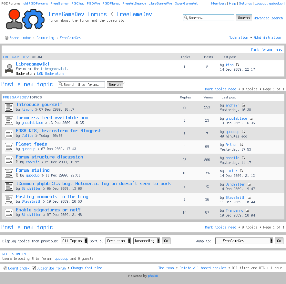Open the Post time sort dropdown
The height and width of the screenshot is (284, 286).
tap(118, 241)
